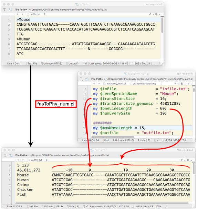Open Unicode (UTF-8) encoding dropdown in infile.txt

coord(55,63)
